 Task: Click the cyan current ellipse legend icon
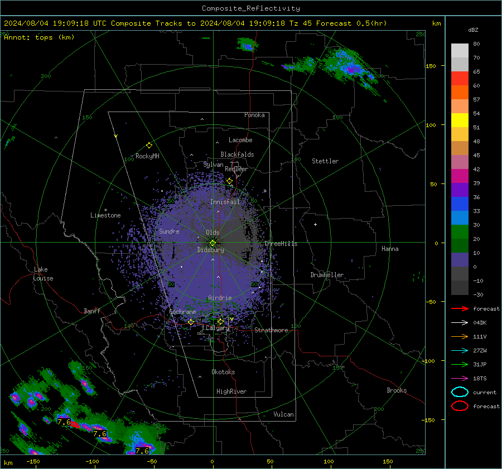[460, 392]
